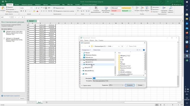The width and height of the screenshot is (190, 106).
Task: Switch to the Вставка (Insert) ribbon tab
Action: tap(17, 5)
